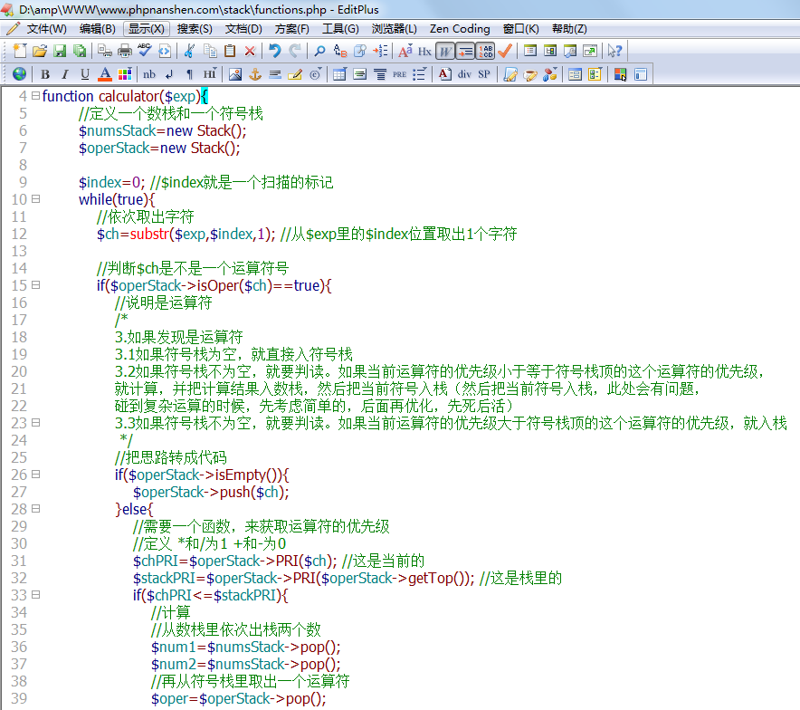Print the document

(125, 51)
